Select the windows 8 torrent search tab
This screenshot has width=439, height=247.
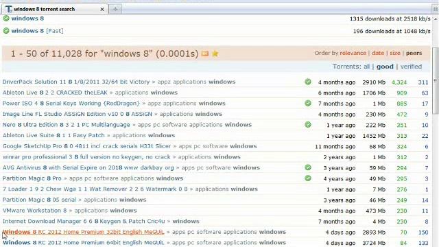pos(55,9)
